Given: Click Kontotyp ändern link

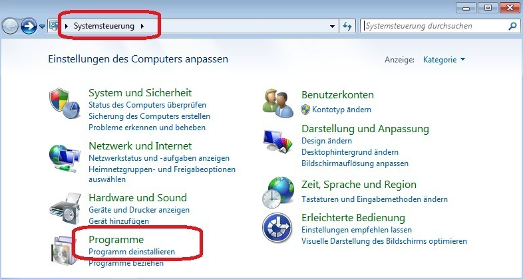Looking at the screenshot, I should point(341,110).
